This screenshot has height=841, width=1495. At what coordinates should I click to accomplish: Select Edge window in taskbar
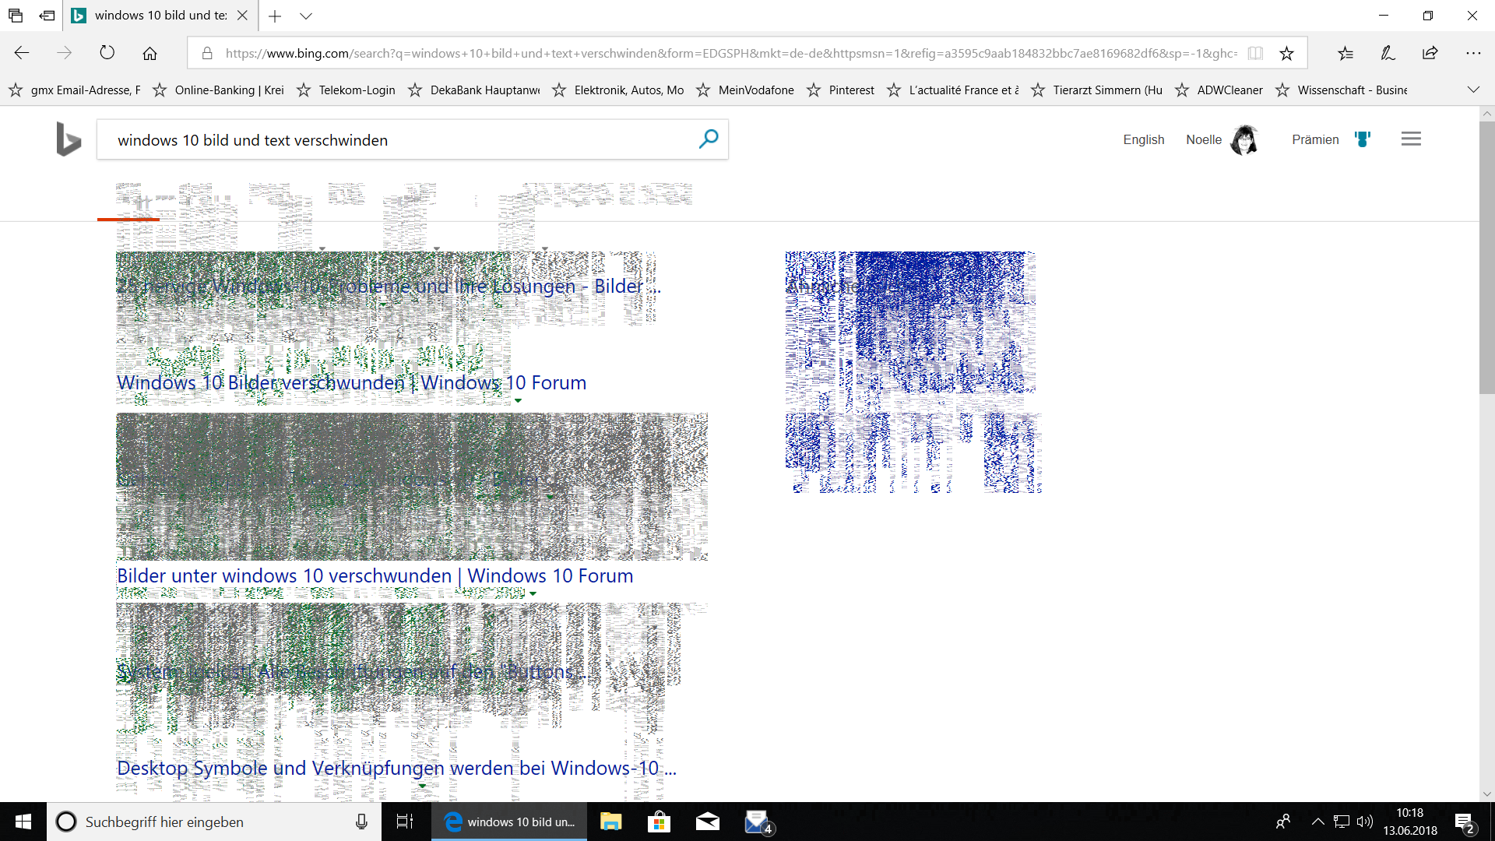coord(509,822)
